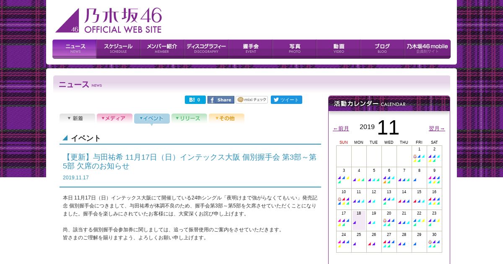
Task: Click event icons under November 16
Action: pos(434,201)
